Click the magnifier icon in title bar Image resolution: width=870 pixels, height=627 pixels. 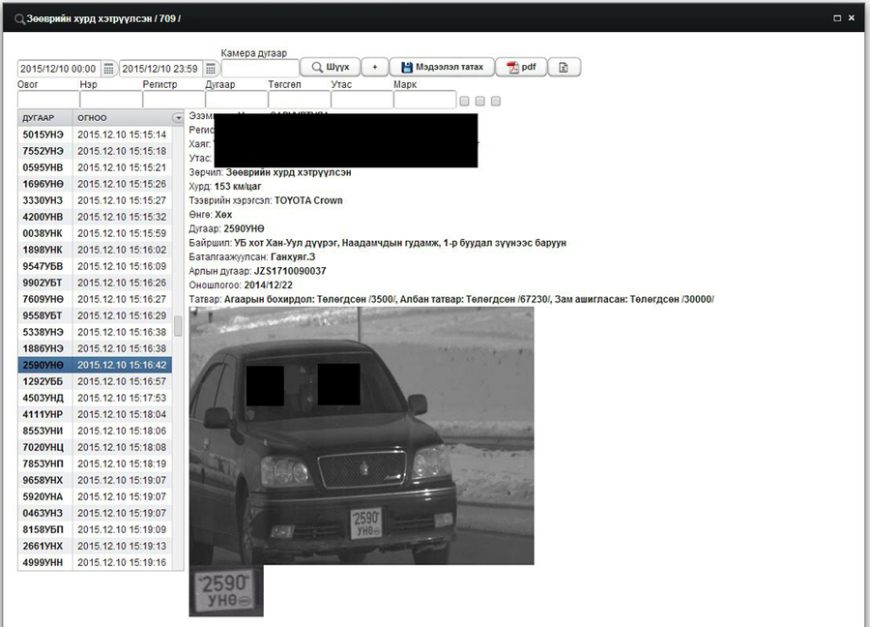click(18, 18)
